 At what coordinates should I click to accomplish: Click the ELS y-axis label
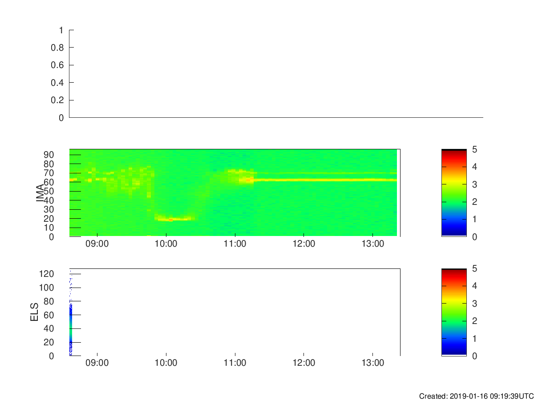34,312
